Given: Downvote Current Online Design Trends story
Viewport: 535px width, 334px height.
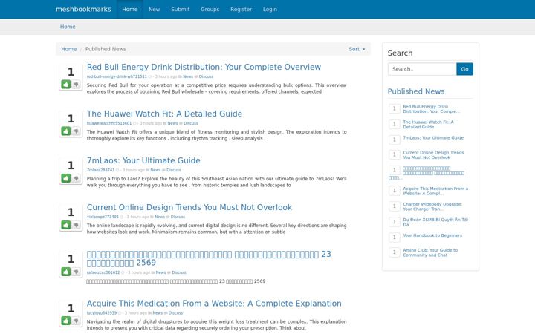Looking at the screenshot, I should click(x=76, y=225).
